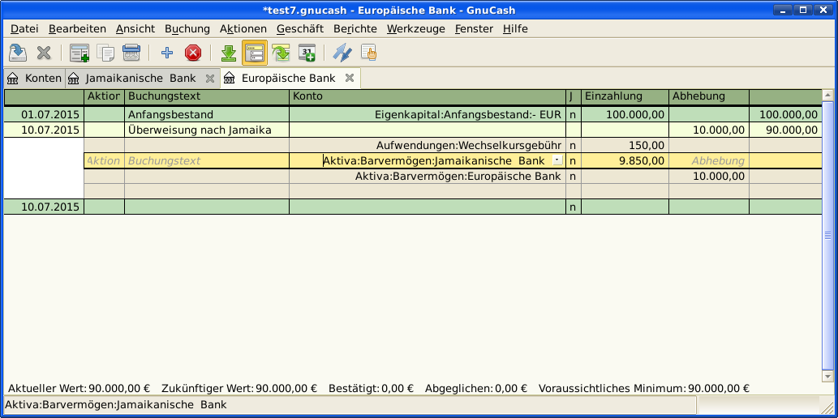Viewport: 838px width, 418px height.
Task: Toggle the split transaction view button
Action: point(255,53)
